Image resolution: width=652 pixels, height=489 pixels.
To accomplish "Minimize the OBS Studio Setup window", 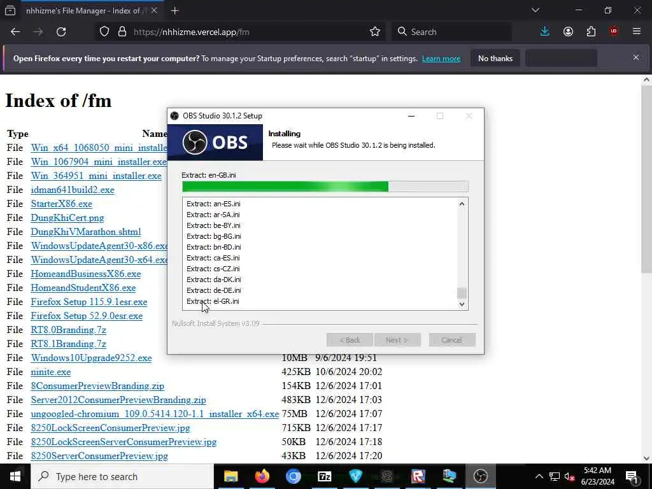I will [x=411, y=116].
